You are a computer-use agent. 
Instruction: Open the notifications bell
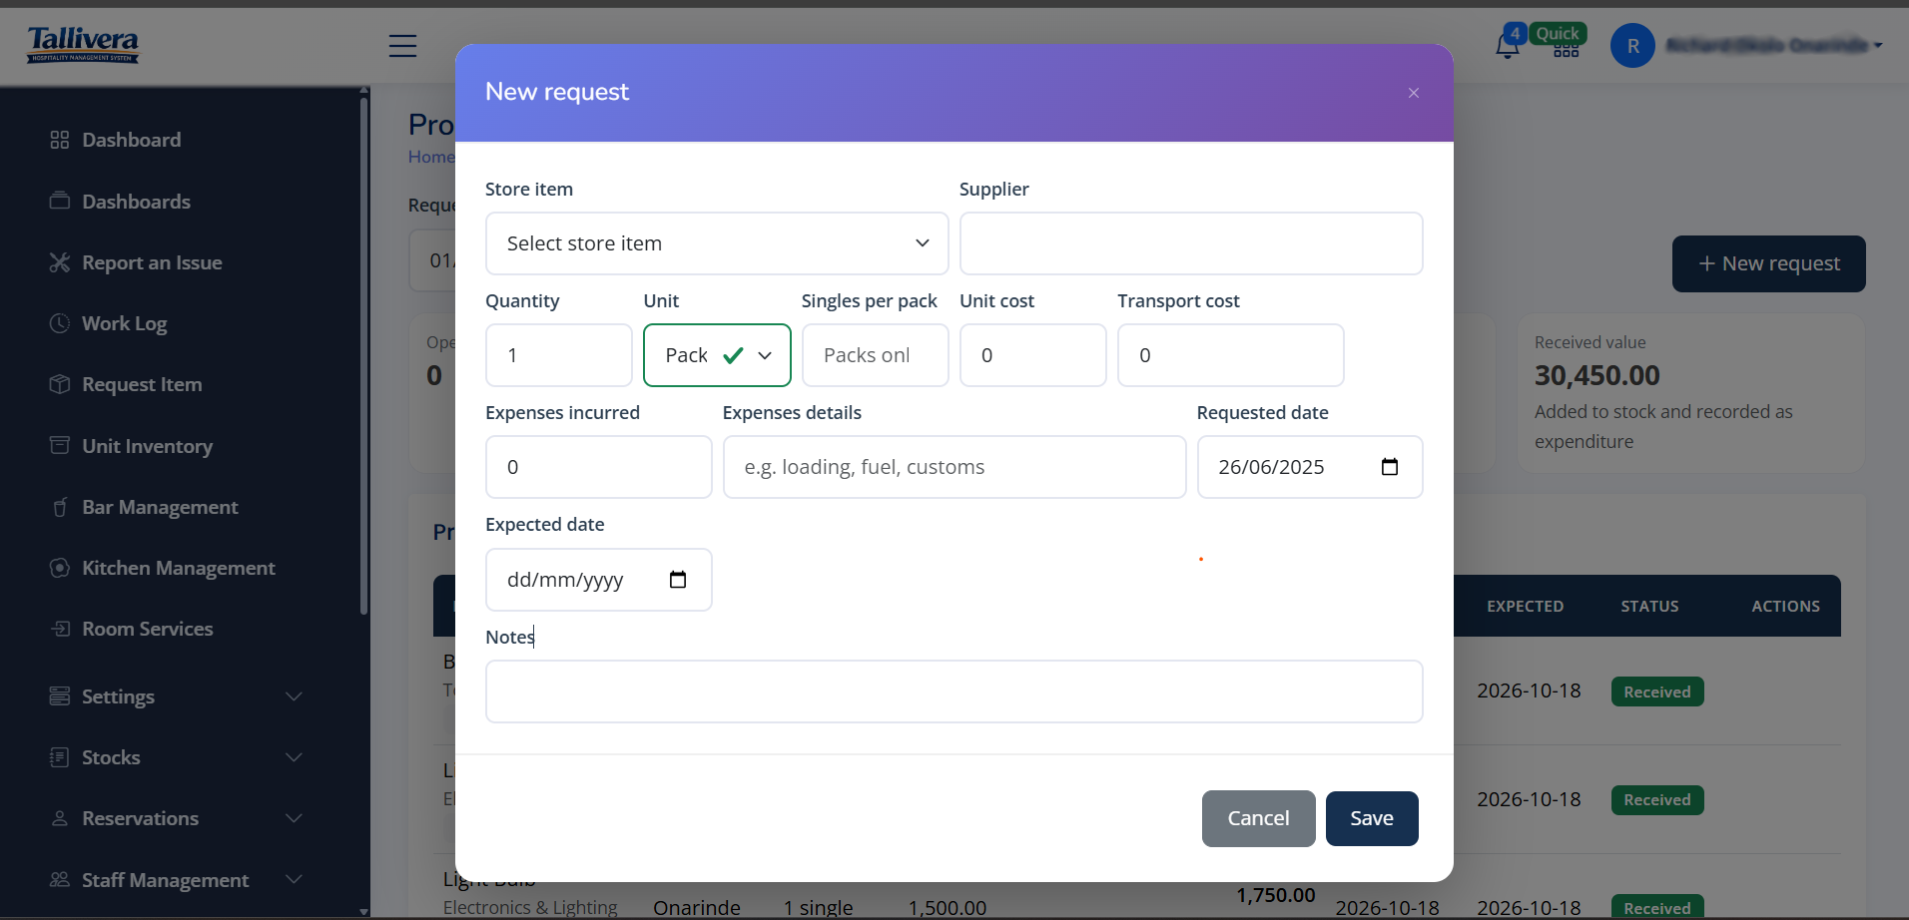pyautogui.click(x=1507, y=47)
